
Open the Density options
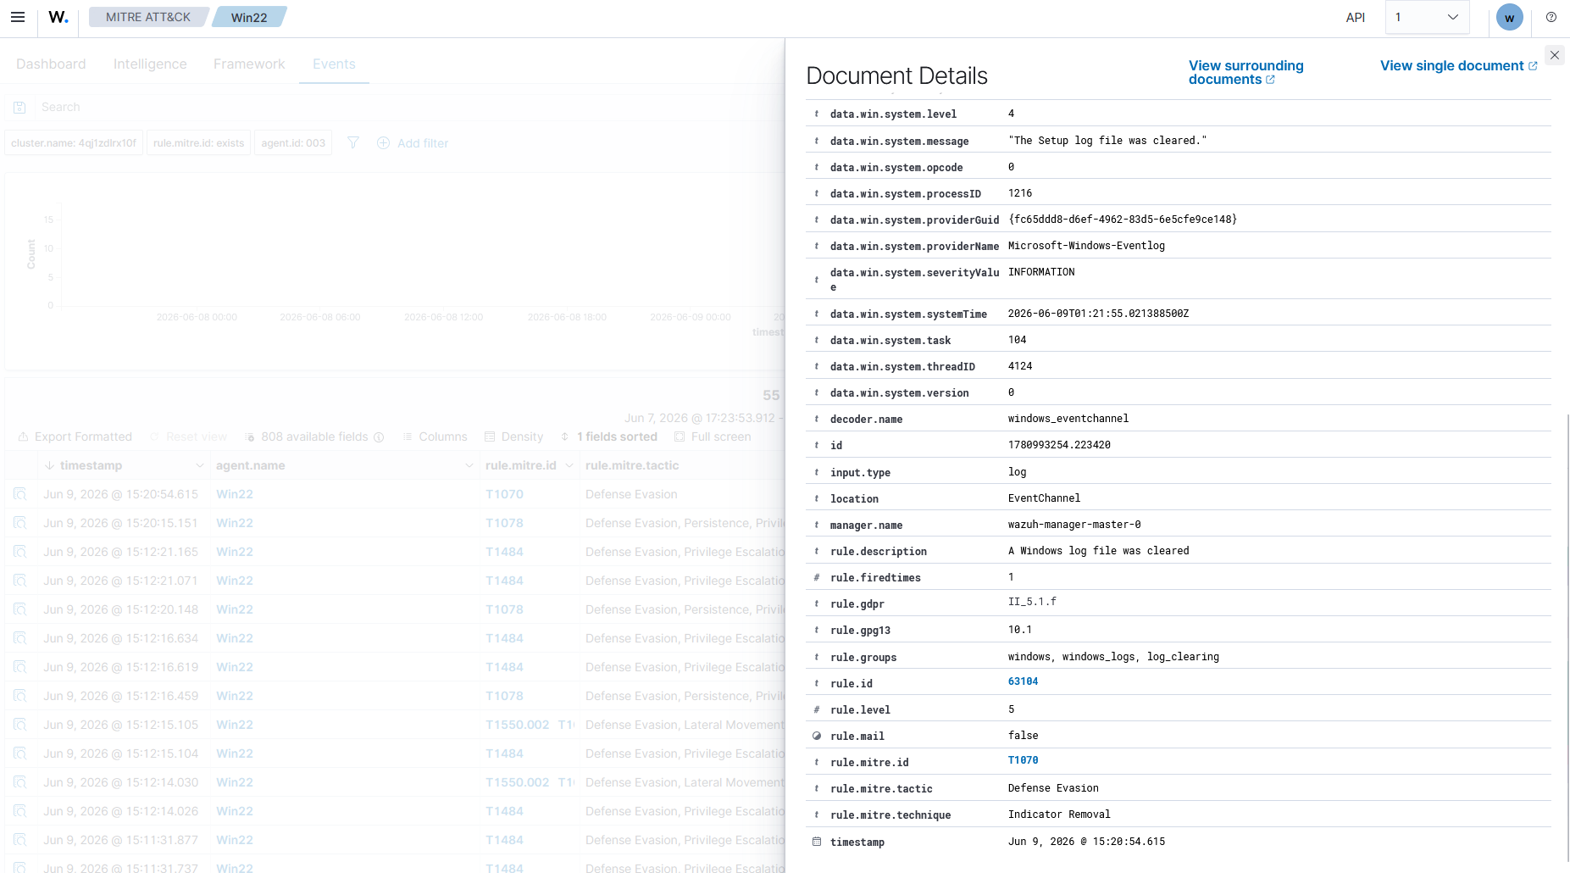(513, 436)
